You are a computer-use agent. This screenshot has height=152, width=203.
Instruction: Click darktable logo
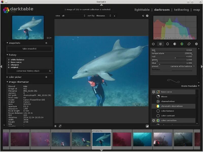click(6, 10)
